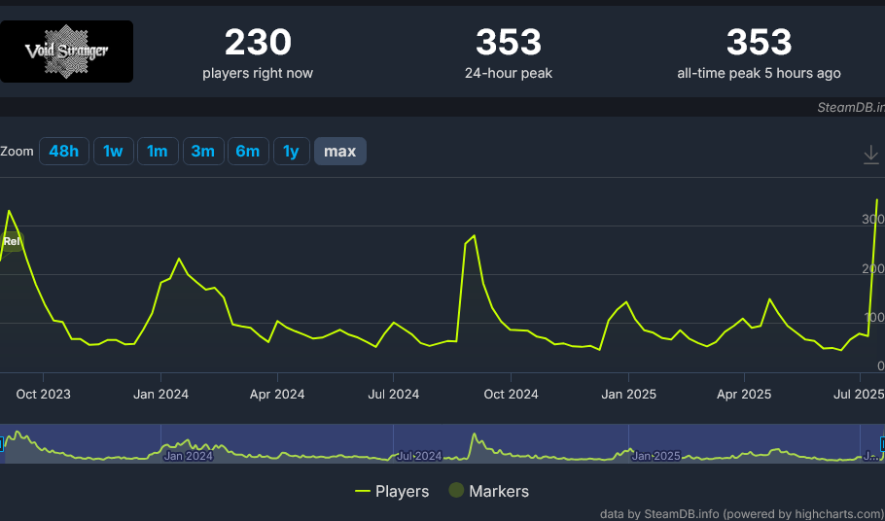Click the Oct 2024 axis label
Viewport: 885px width, 521px height.
pos(511,394)
